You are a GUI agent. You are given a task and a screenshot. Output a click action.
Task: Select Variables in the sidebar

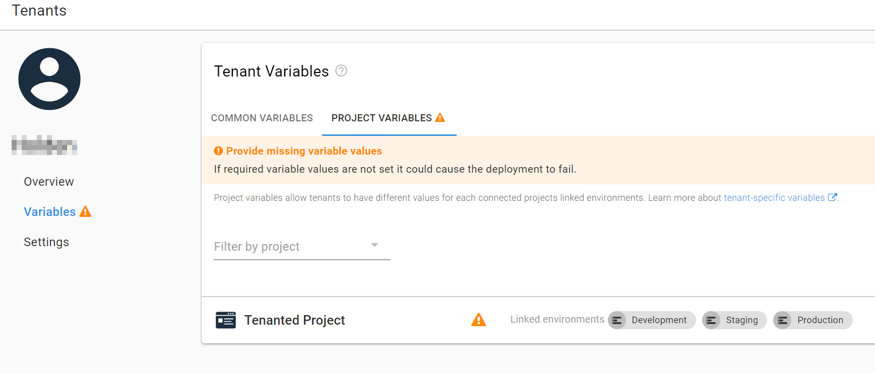click(x=50, y=211)
